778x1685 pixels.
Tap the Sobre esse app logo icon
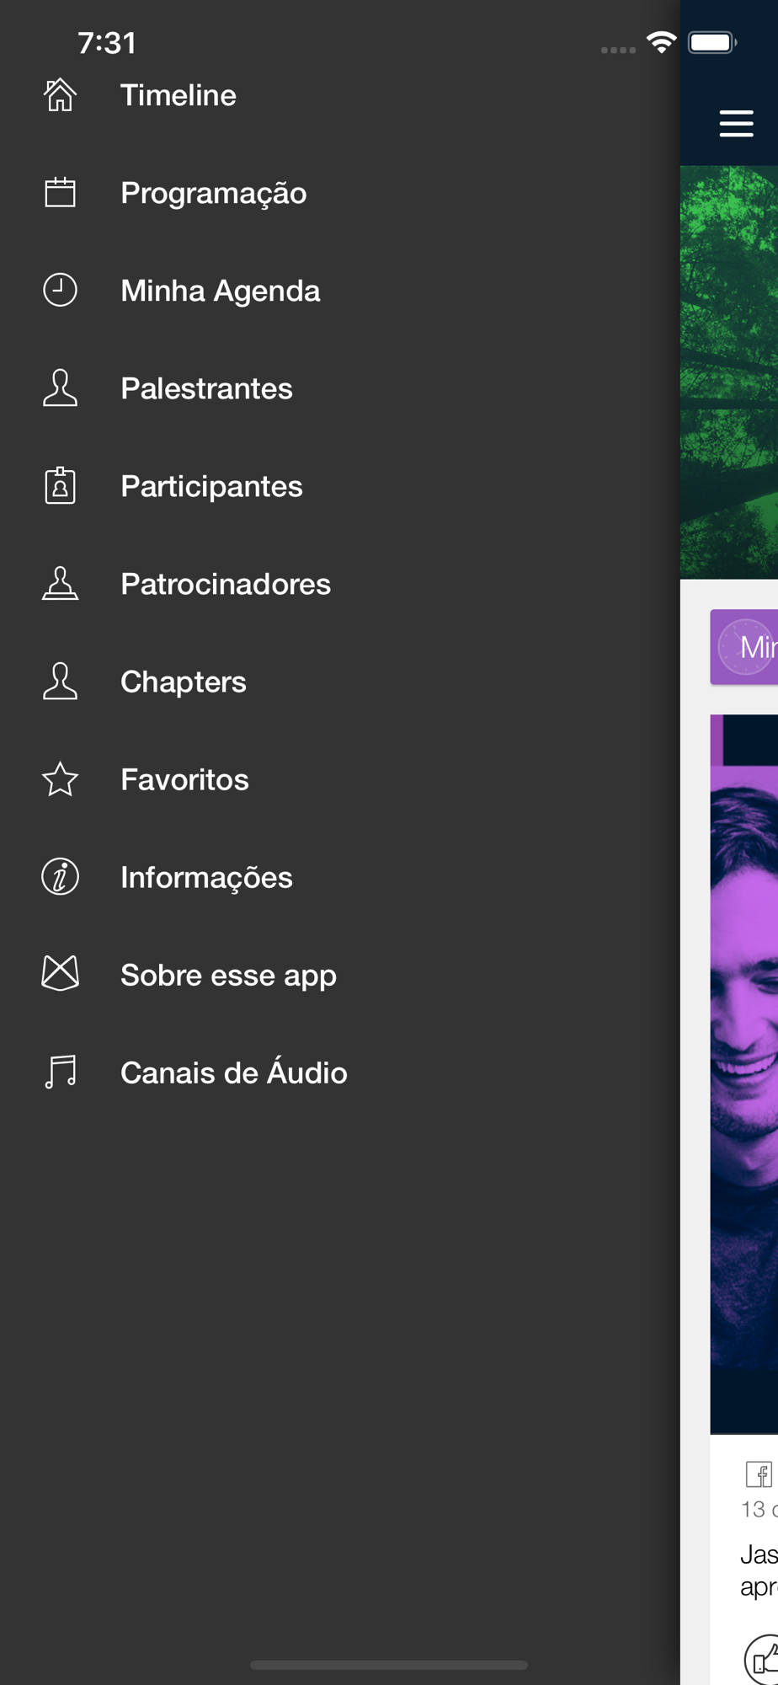pos(60,974)
